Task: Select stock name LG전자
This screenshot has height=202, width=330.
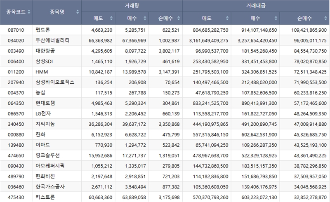Action: tap(43, 114)
